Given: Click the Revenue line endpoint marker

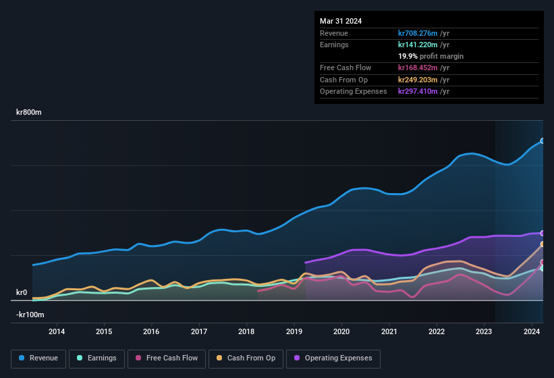Looking at the screenshot, I should pos(543,141).
